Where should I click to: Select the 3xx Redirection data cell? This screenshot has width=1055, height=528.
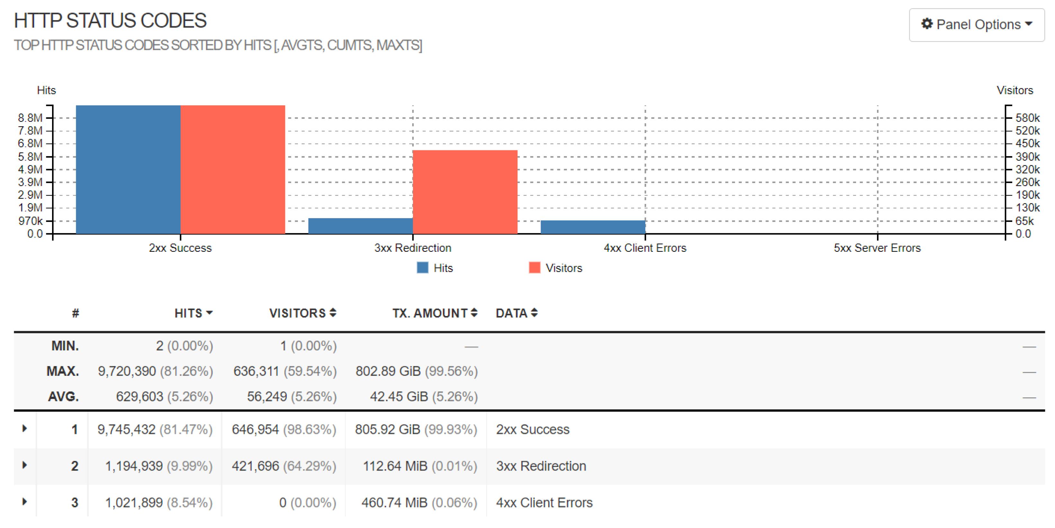(x=541, y=466)
